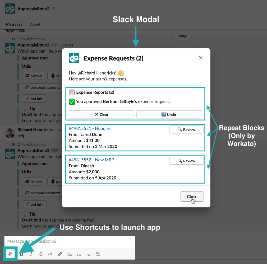Toggle italic formatting in message toolbar

click(x=31, y=254)
